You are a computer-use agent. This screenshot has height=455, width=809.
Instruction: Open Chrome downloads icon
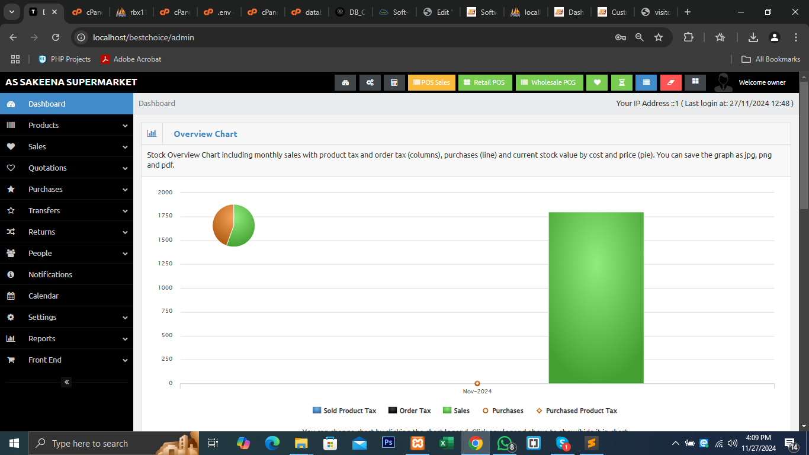753,37
